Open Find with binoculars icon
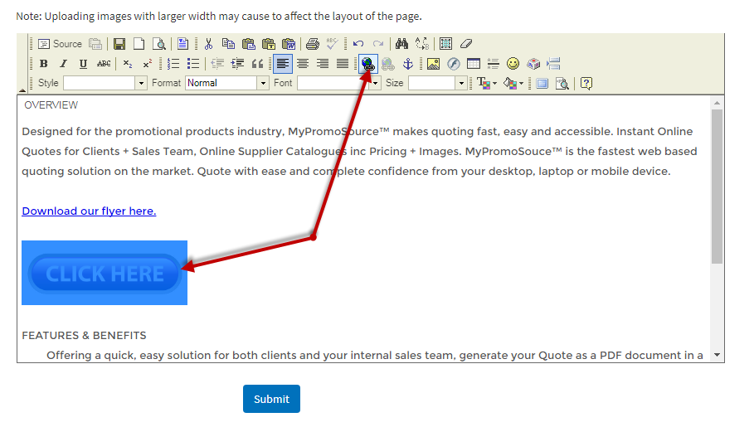 point(401,44)
